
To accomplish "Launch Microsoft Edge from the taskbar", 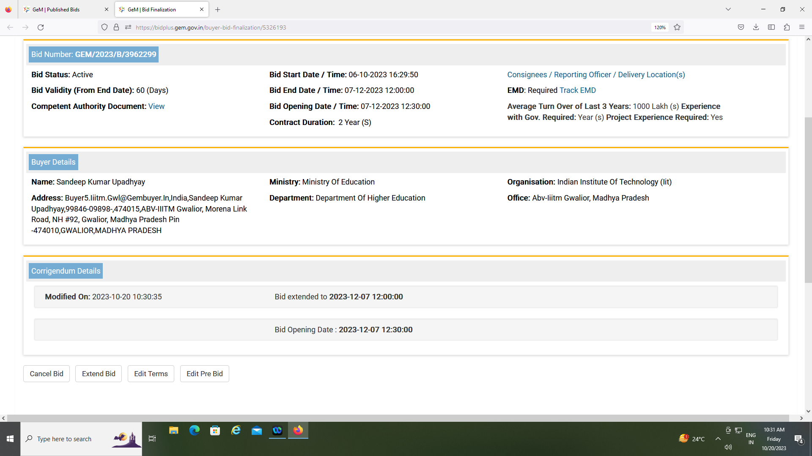I will click(x=195, y=430).
